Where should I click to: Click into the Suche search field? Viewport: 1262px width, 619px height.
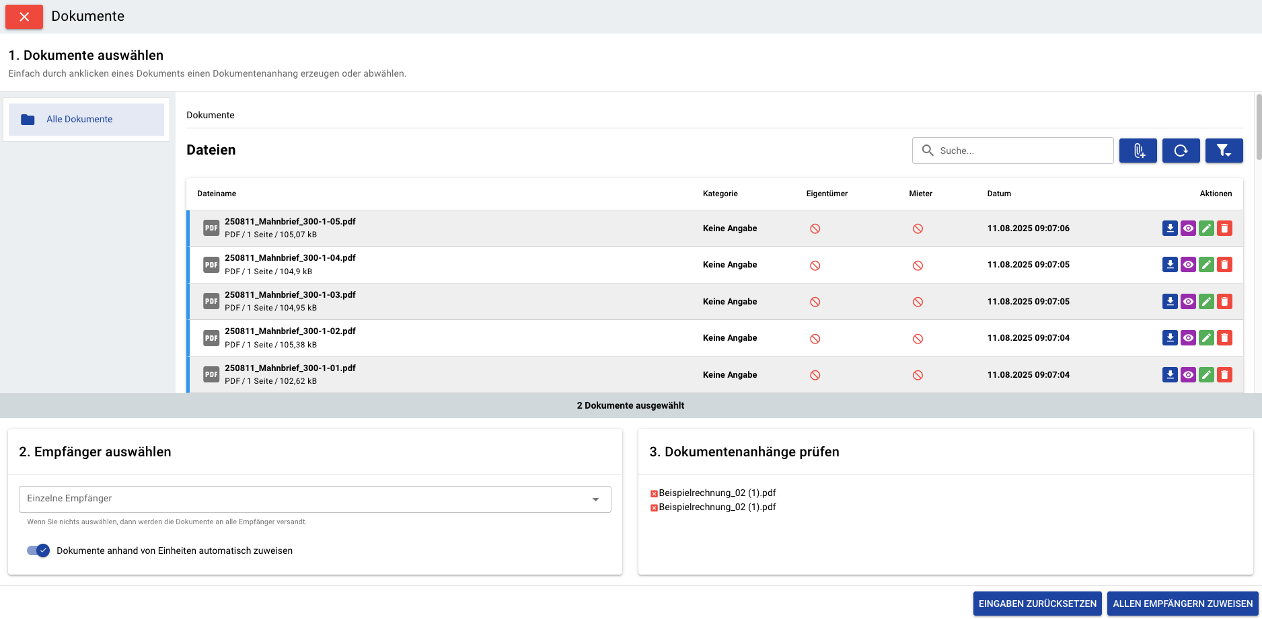tap(1019, 151)
